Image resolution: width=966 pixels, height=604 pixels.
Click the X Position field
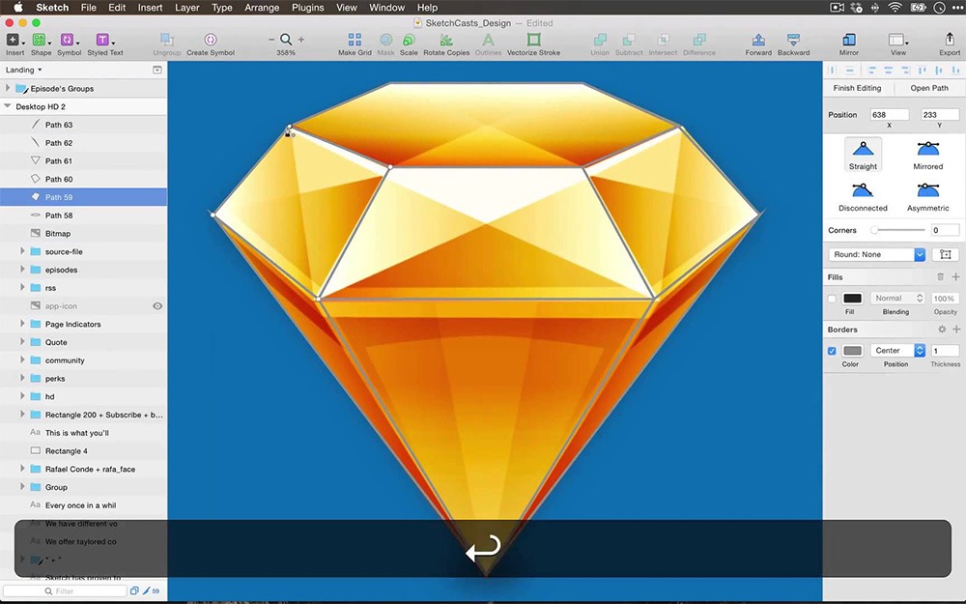pos(889,115)
